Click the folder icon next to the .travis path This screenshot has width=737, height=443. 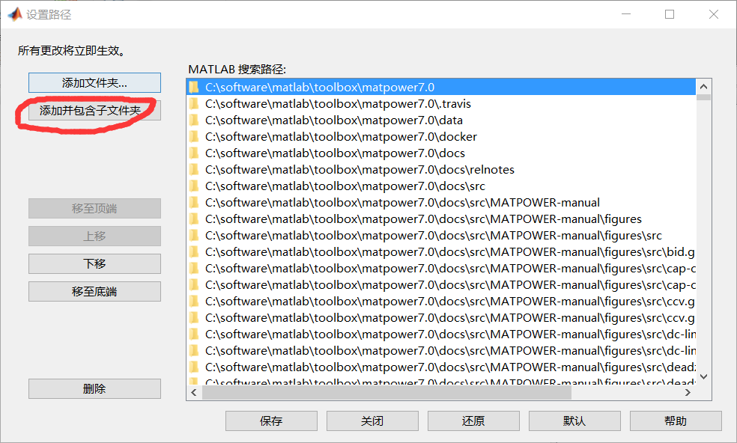point(194,103)
